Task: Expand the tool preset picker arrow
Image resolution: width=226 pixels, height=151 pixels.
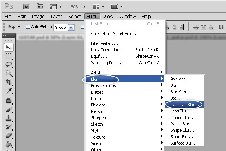Action: click(19, 27)
